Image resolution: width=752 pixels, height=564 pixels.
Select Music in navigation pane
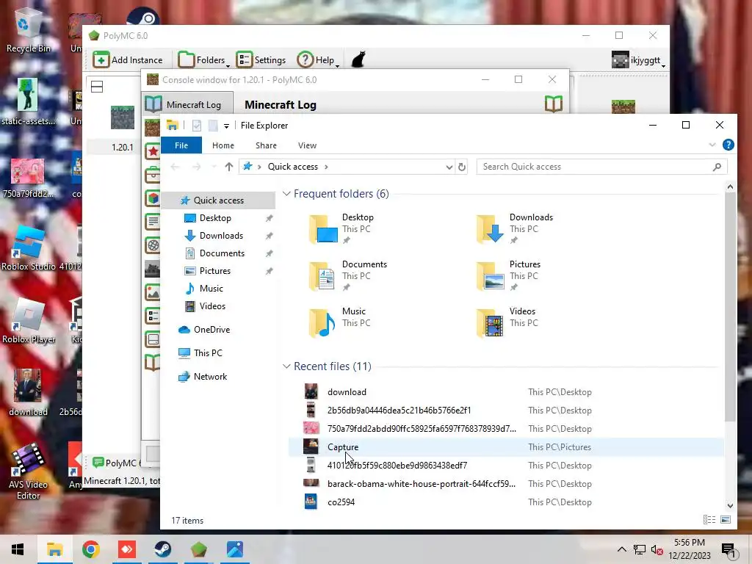click(211, 288)
